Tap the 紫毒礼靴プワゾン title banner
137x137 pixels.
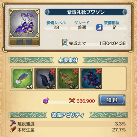pyautogui.click(x=86, y=12)
